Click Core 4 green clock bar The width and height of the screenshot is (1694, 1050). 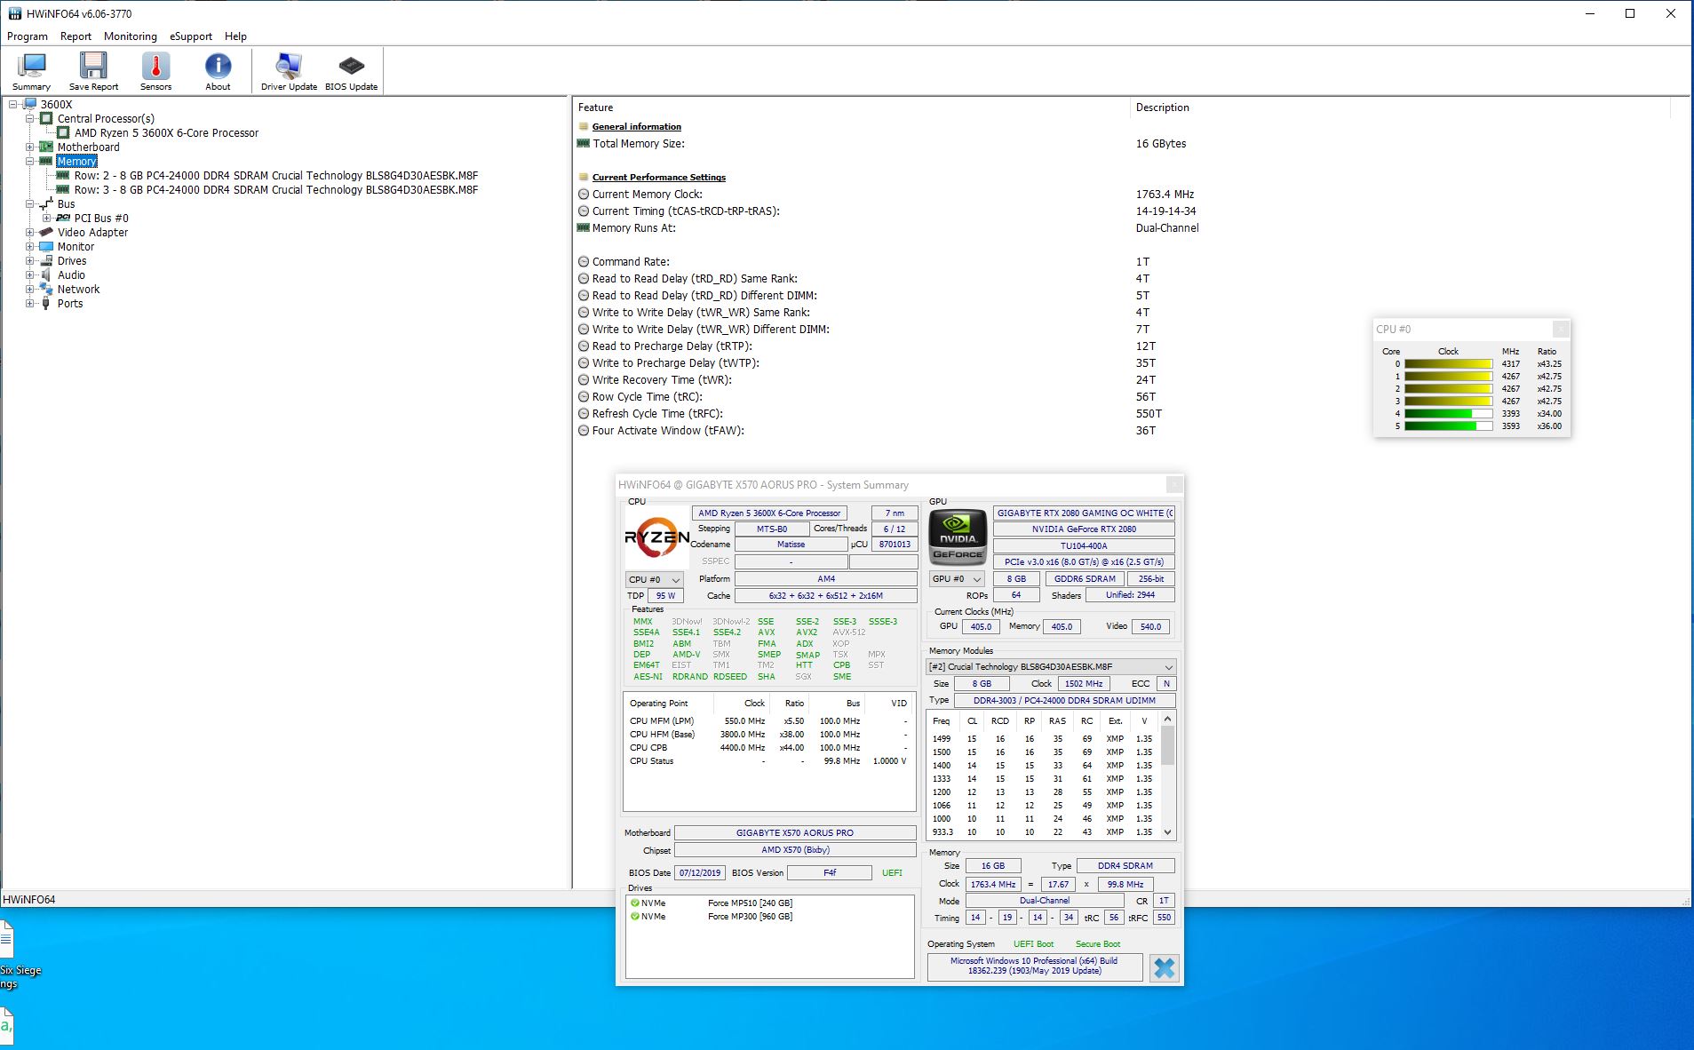click(1448, 414)
